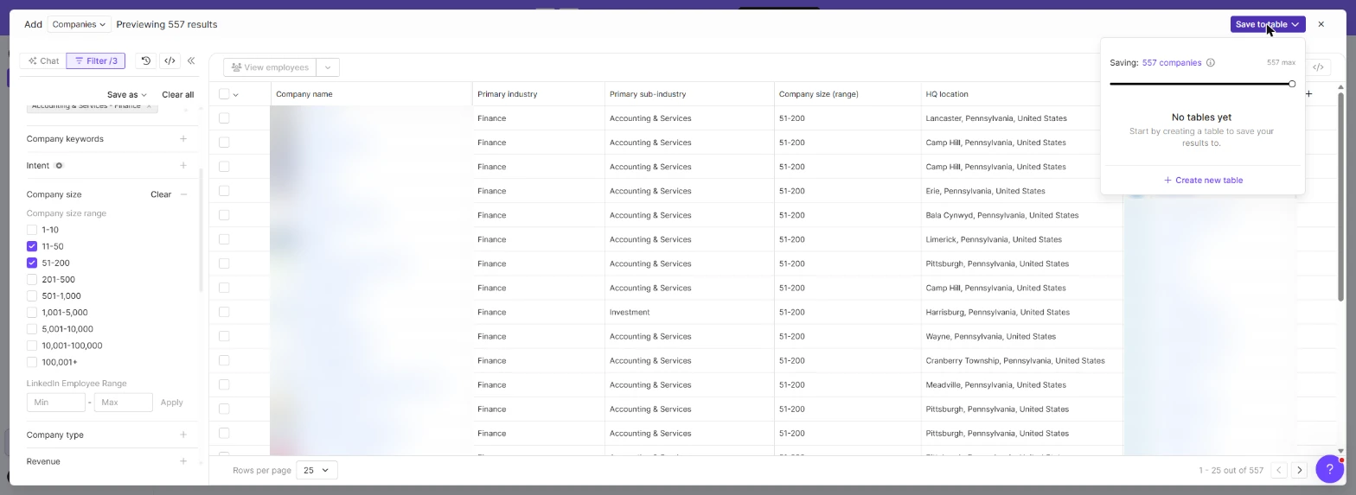The height and width of the screenshot is (495, 1356).
Task: Collapse the filter sidebar with double chevron
Action: (x=191, y=60)
